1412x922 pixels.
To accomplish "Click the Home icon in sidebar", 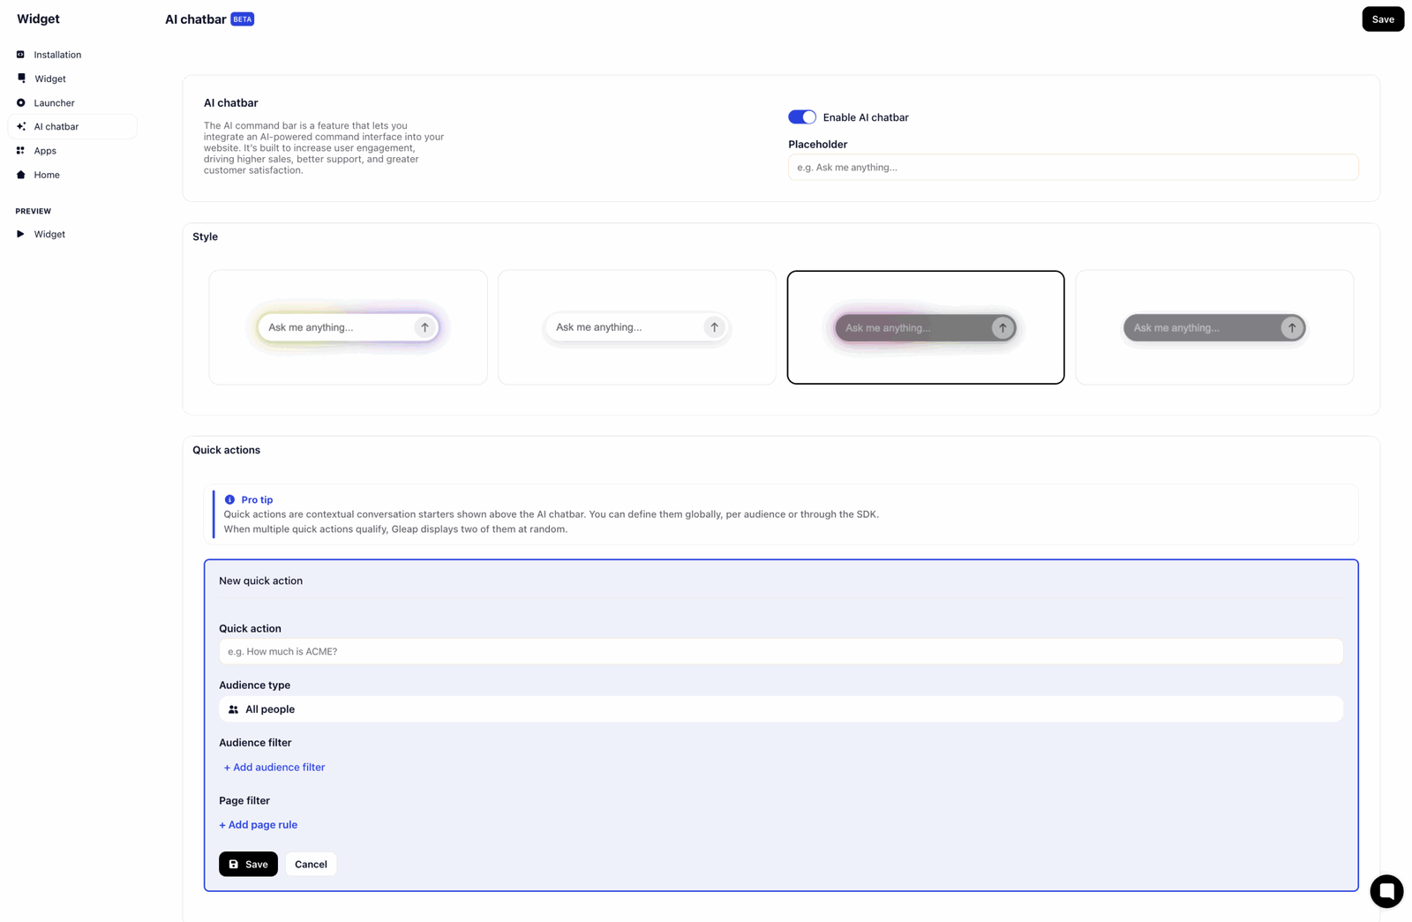I will [20, 175].
